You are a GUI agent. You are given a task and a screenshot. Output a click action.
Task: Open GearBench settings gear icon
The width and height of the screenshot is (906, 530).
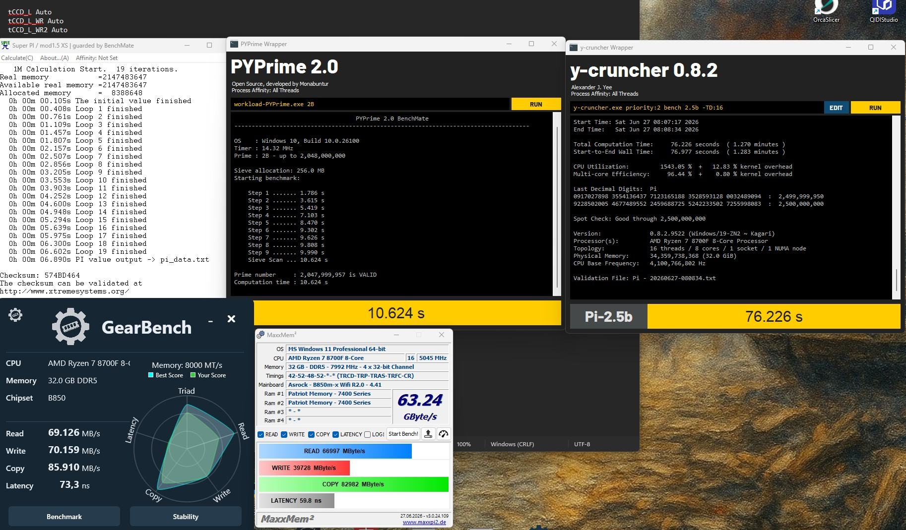[15, 315]
